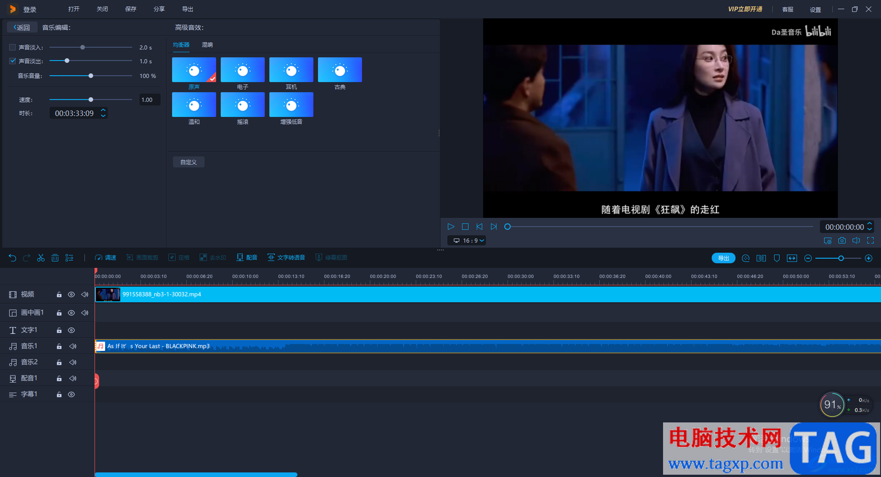Open the 调速 speed adjustment tool
This screenshot has height=477, width=881.
[106, 258]
